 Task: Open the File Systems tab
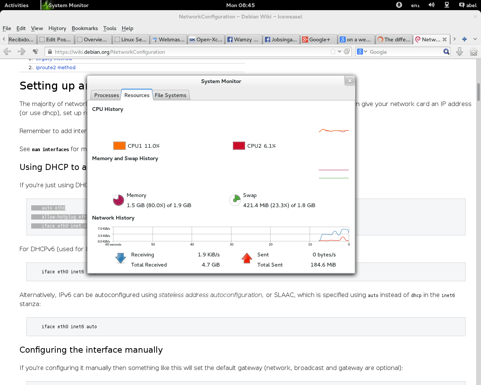tap(170, 95)
